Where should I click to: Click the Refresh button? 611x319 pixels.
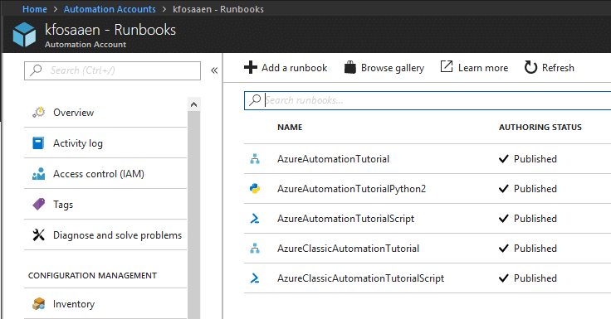coord(549,68)
